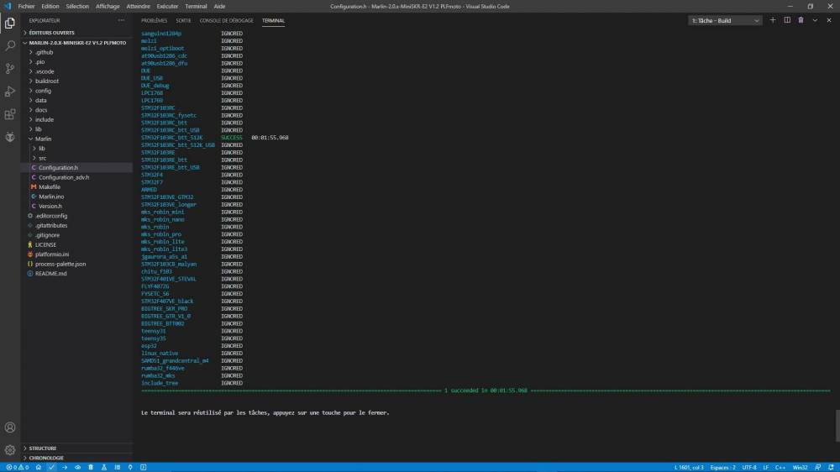
Task: Switch to PROBLÈMES tab
Action: [155, 20]
